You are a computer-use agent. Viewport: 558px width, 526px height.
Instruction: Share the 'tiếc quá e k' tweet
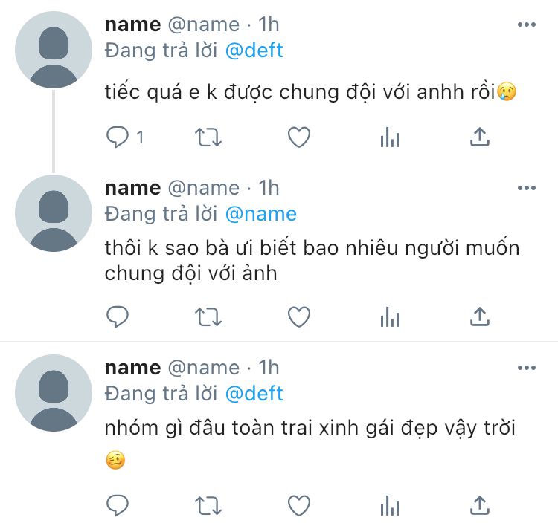(481, 137)
